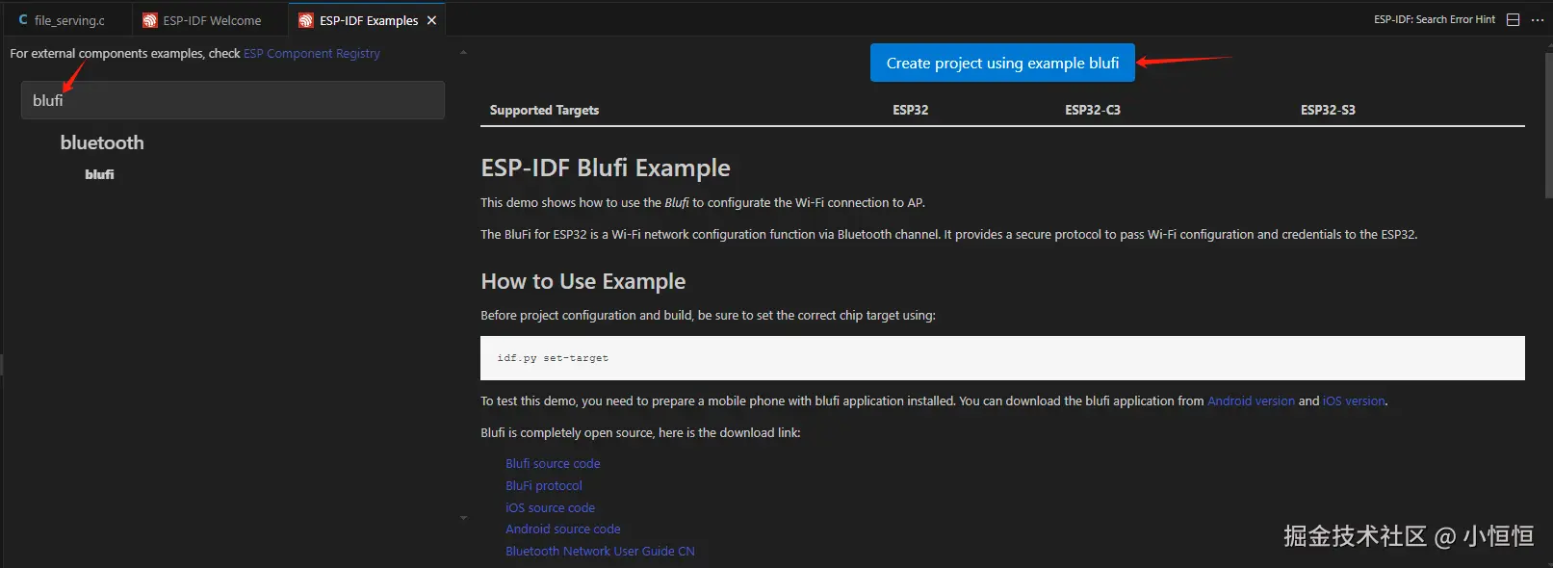The width and height of the screenshot is (1553, 568).
Task: Click the examples list scroll-up arrow
Action: tap(463, 52)
